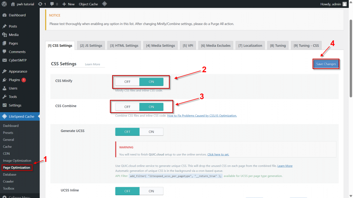Enable UCSS Inline with ON
This screenshot has height=198, width=353.
151,191
